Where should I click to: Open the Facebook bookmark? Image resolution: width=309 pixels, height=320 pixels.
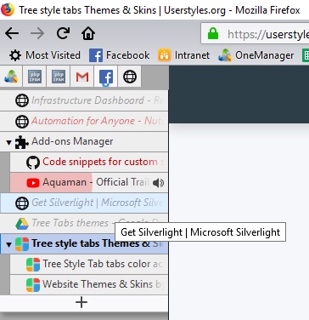119,55
